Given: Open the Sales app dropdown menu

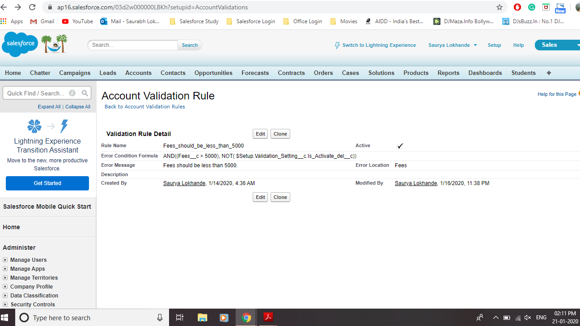Looking at the screenshot, I should 557,45.
